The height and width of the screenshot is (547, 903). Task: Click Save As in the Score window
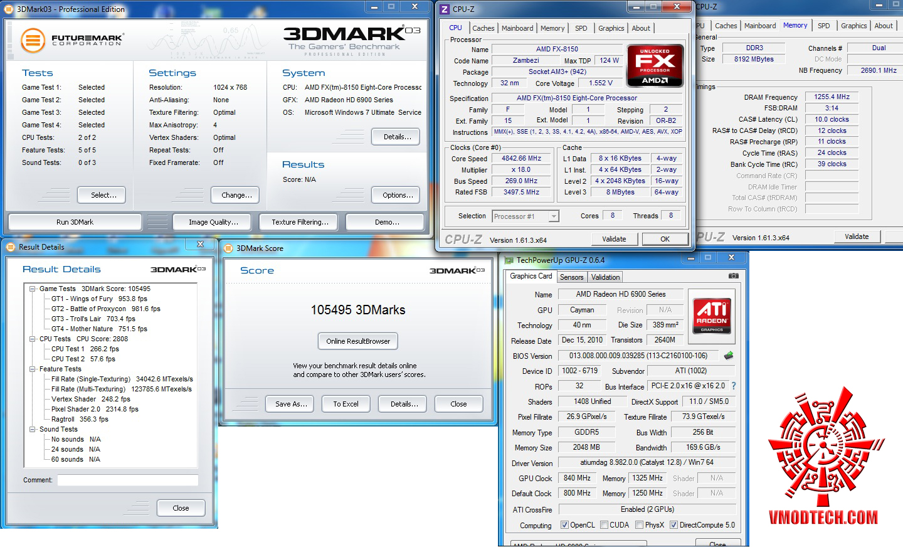(x=291, y=404)
